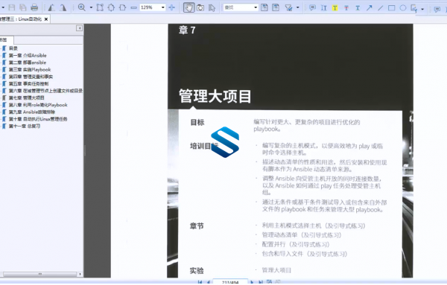Click the Zoom Out minus button
The height and width of the screenshot is (285, 447).
pyautogui.click(x=133, y=7)
